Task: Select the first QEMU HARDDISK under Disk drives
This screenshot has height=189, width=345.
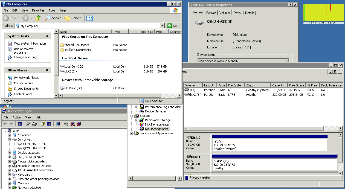Action: 34,144
